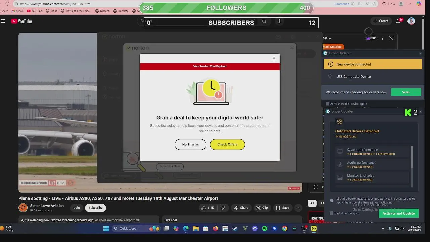The width and height of the screenshot is (430, 242).
Task: Open Microsoft Edge from the taskbar
Action: (186, 229)
